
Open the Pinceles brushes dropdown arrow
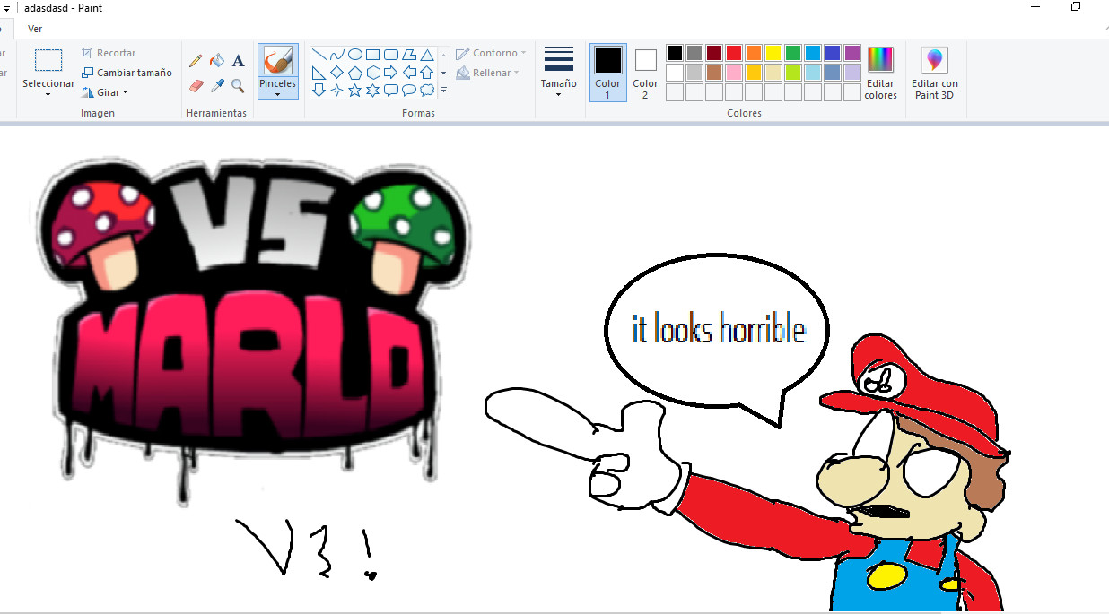point(277,94)
